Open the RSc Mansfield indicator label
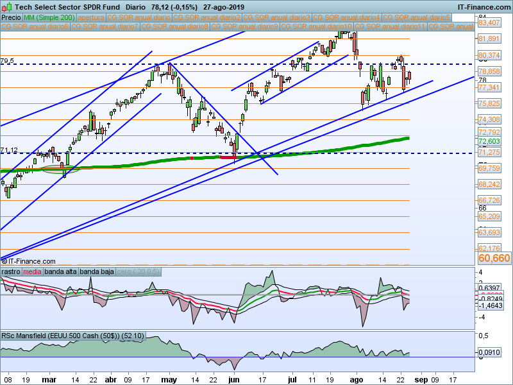 pyautogui.click(x=72, y=336)
